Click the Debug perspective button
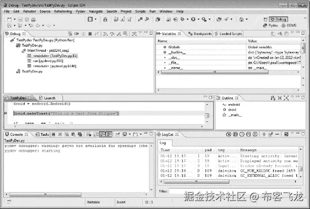Screen dimensions: 310x209 pyautogui.click(x=278, y=19)
